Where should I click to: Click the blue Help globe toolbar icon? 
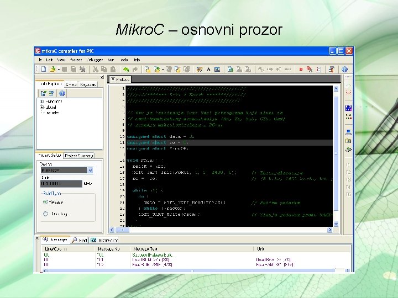coord(344,69)
